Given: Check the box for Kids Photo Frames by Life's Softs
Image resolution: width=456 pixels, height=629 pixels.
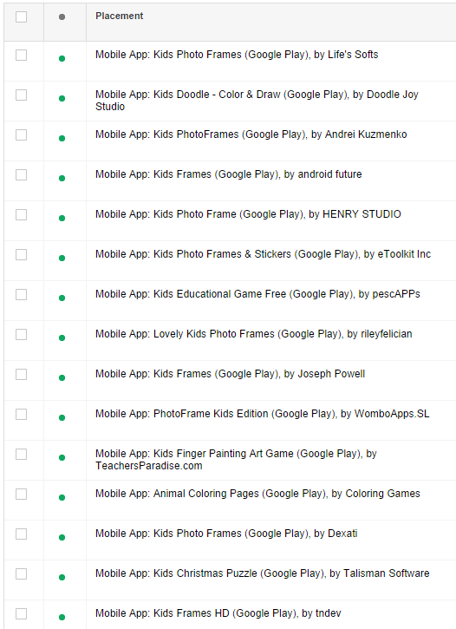Looking at the screenshot, I should pos(21,55).
